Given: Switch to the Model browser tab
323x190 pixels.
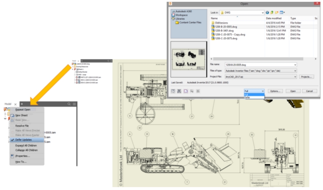Looking at the screenshot, I should click(x=8, y=104).
